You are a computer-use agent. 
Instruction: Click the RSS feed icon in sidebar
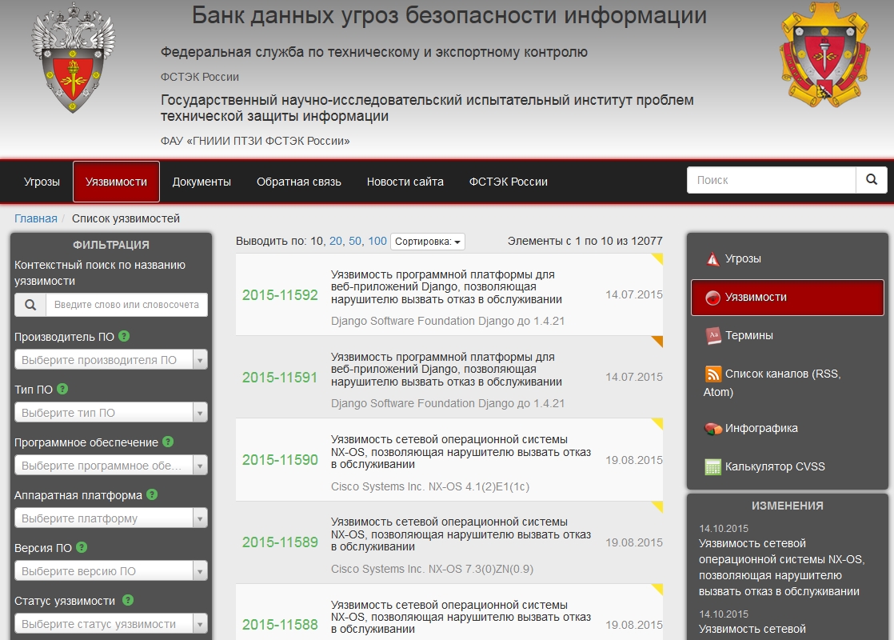712,374
